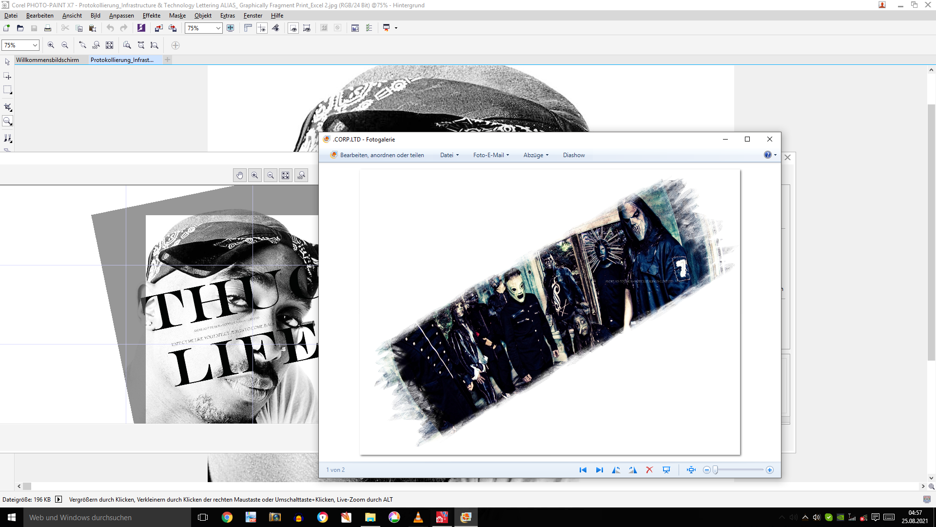
Task: Click the zoom in button in preview dialog
Action: [255, 175]
